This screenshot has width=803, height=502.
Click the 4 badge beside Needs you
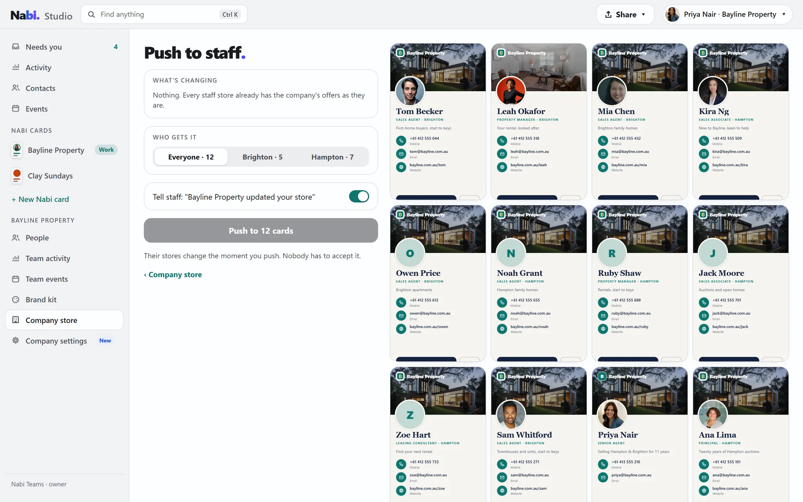pos(116,47)
